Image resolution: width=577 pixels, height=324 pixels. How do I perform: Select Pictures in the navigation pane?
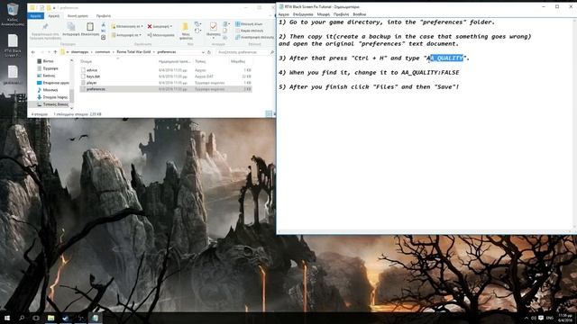pyautogui.click(x=49, y=76)
